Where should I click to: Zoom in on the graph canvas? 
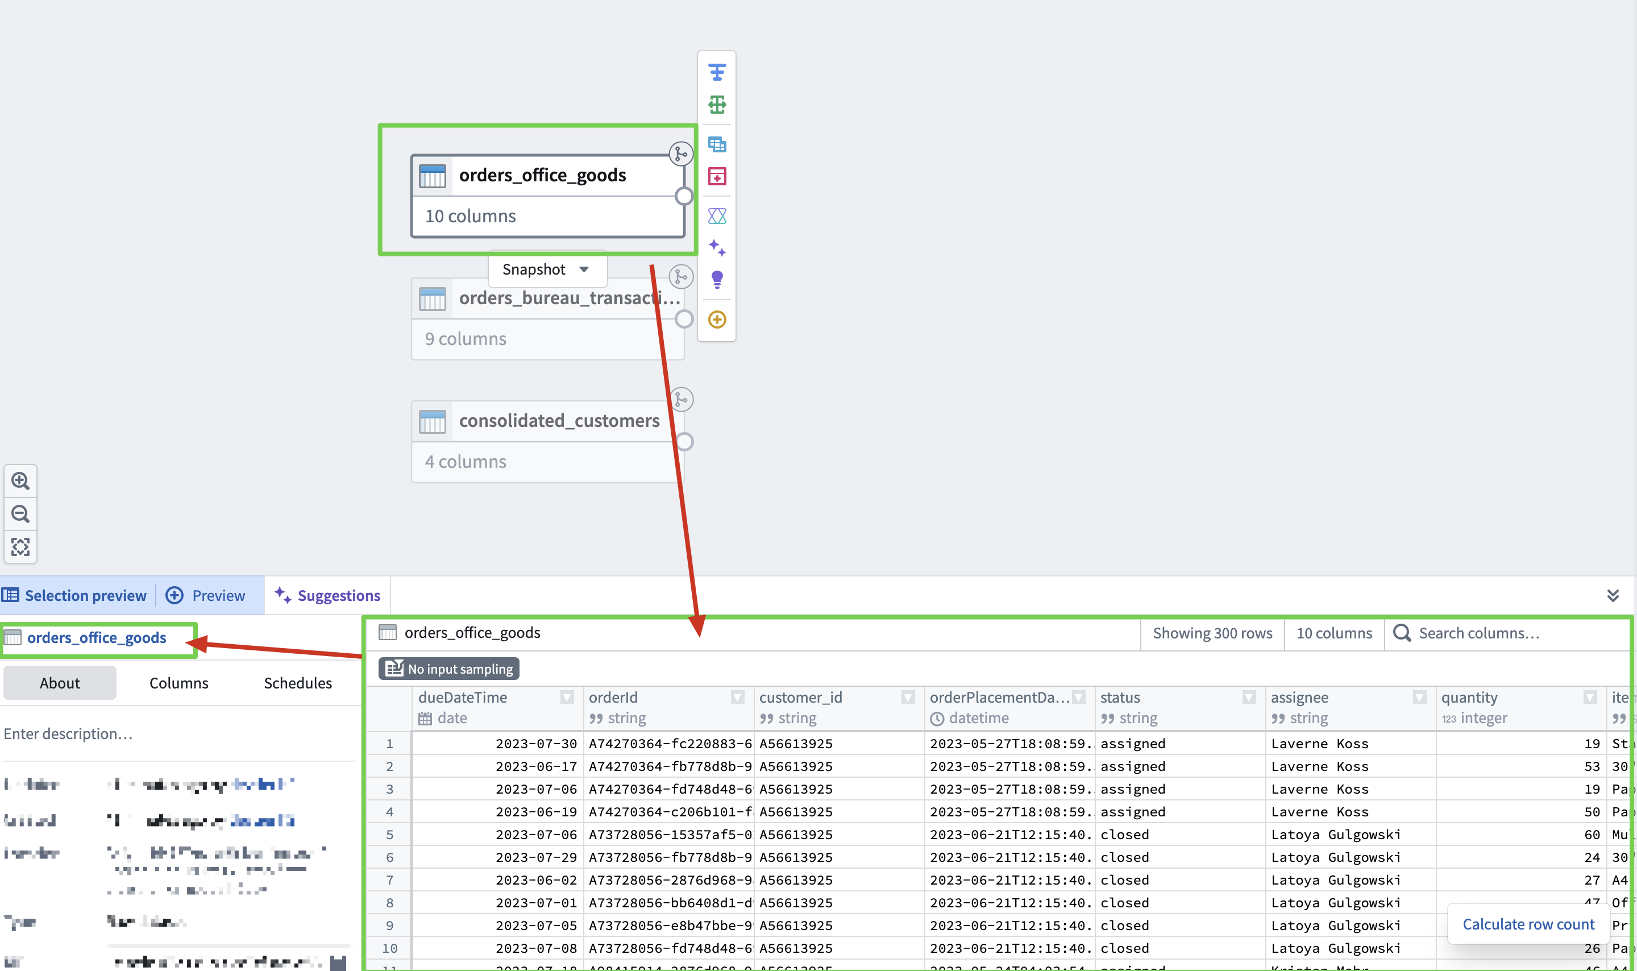click(x=20, y=482)
